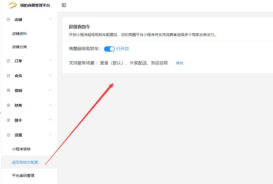Click the 会员 member icon in sidebar
Screen dimensions: 273x184
click(9, 76)
